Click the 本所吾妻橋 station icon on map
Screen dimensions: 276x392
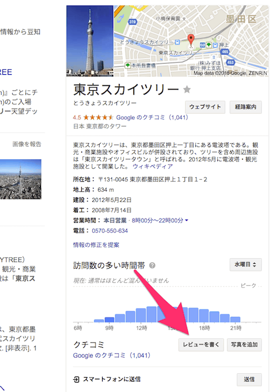(x=128, y=65)
